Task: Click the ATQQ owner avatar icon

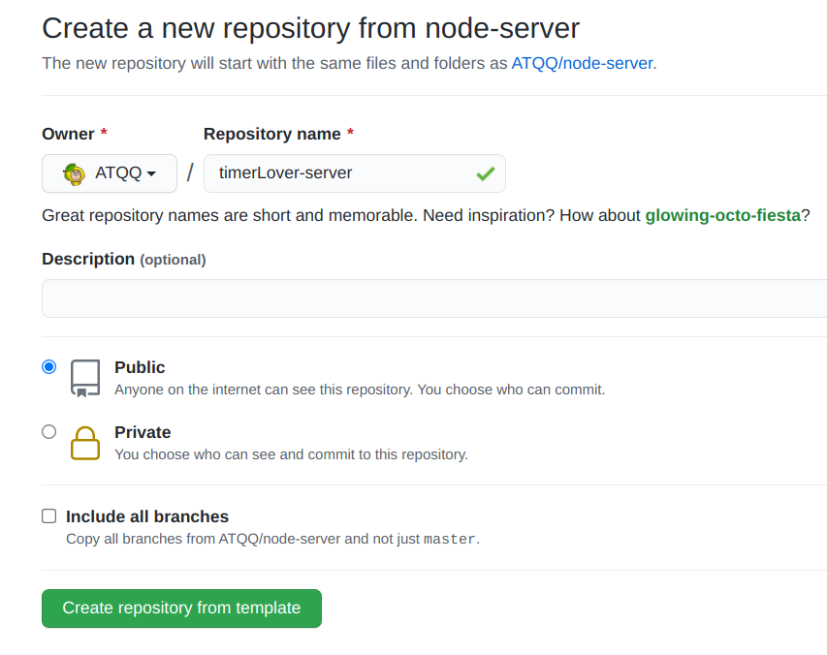Action: click(75, 173)
